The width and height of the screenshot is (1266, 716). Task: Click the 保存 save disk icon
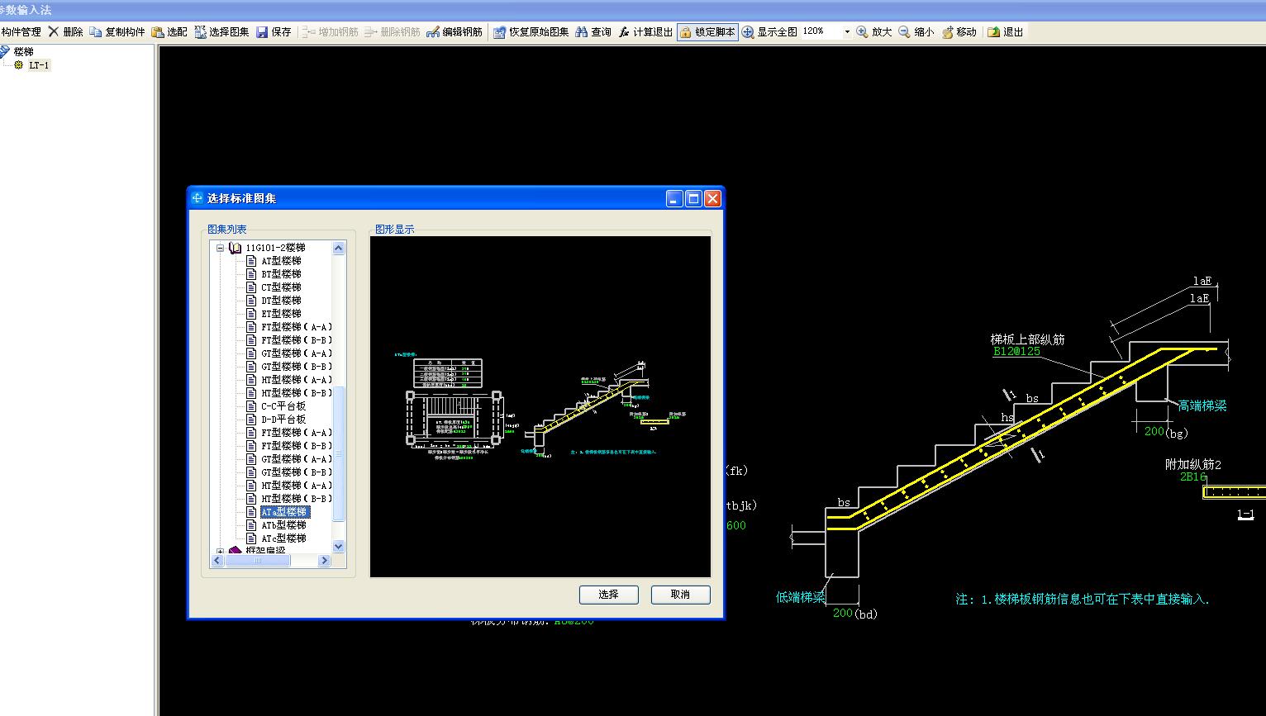click(262, 31)
